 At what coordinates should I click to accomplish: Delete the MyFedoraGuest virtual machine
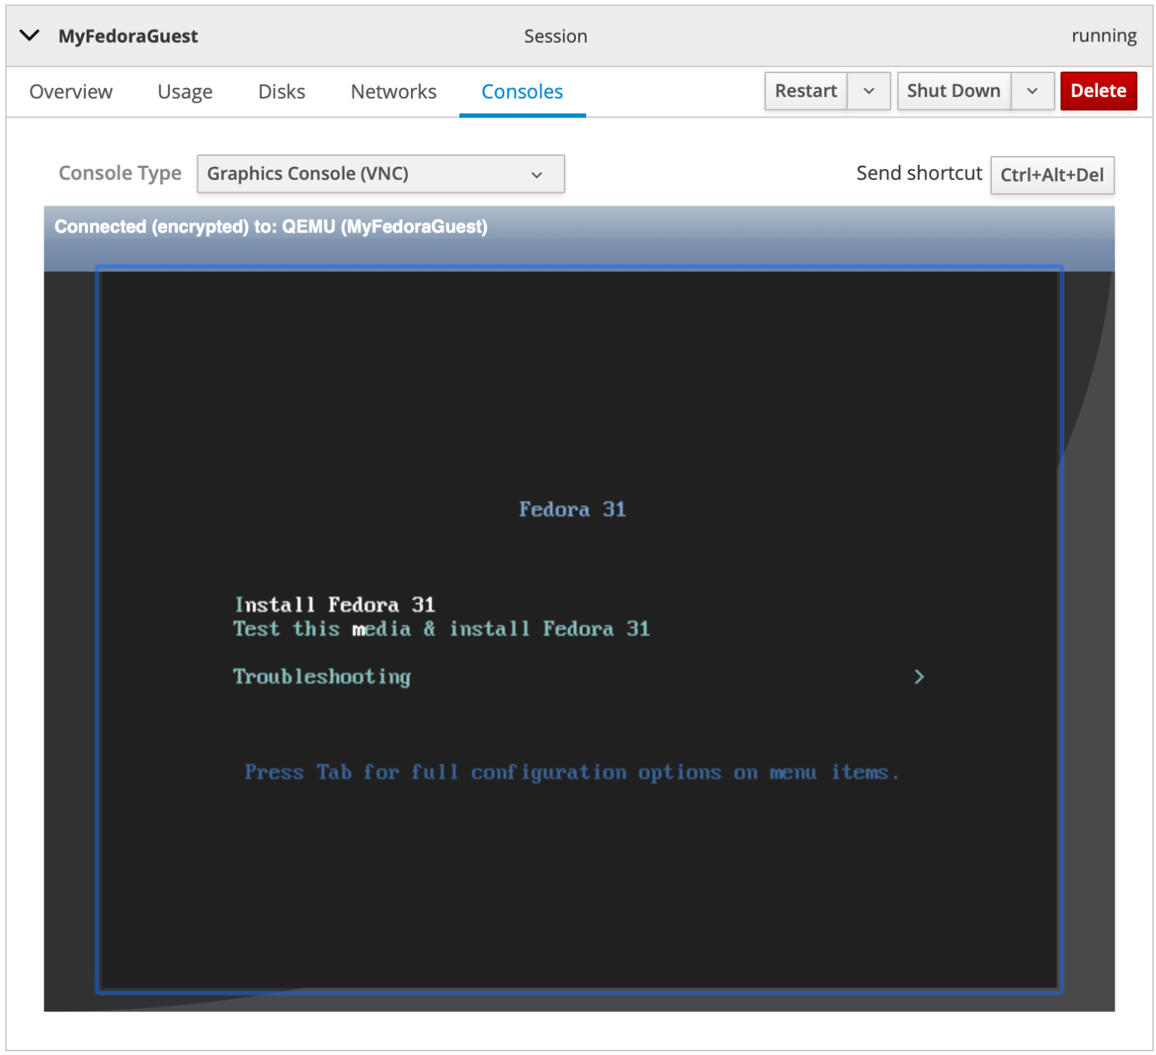click(1098, 90)
